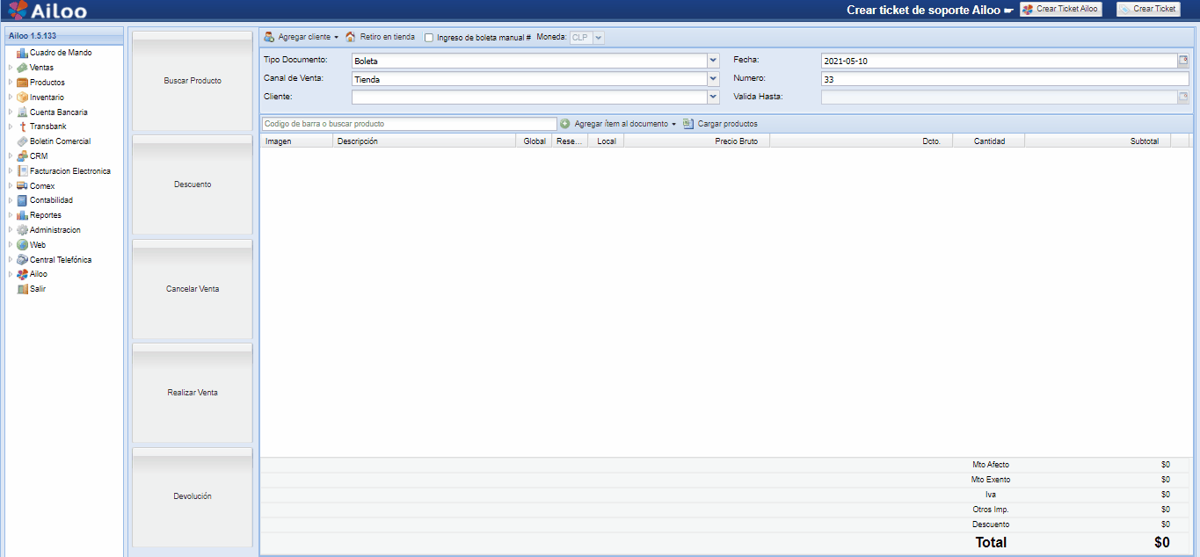Screen dimensions: 1200x557
Task: Toggle Ingreso de boleta manual checkbox
Action: [429, 38]
